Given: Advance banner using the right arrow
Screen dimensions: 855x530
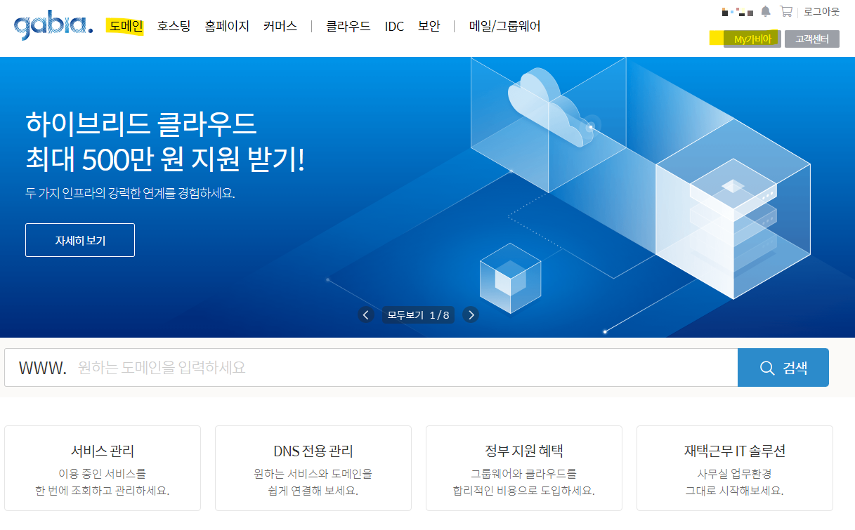Looking at the screenshot, I should click(x=471, y=314).
